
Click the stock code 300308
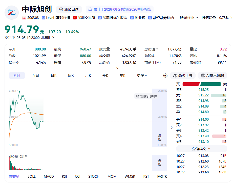pyautogui.click(x=33, y=18)
